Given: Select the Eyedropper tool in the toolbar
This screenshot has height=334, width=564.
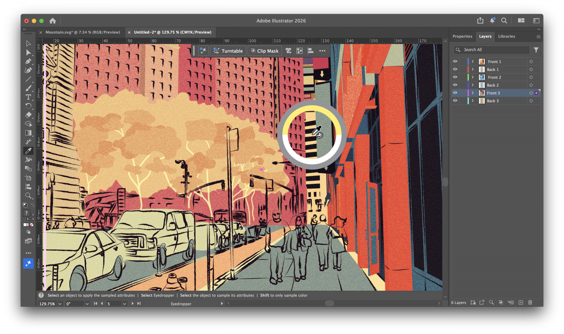Looking at the screenshot, I should (28, 151).
